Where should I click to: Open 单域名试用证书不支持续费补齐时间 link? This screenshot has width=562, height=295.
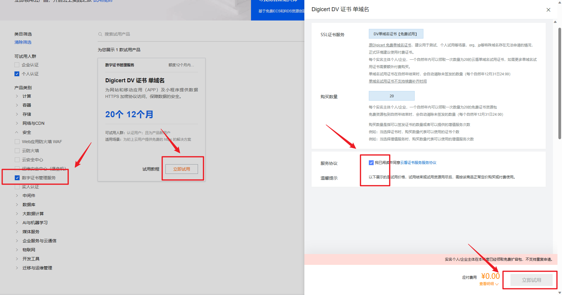[398, 81]
